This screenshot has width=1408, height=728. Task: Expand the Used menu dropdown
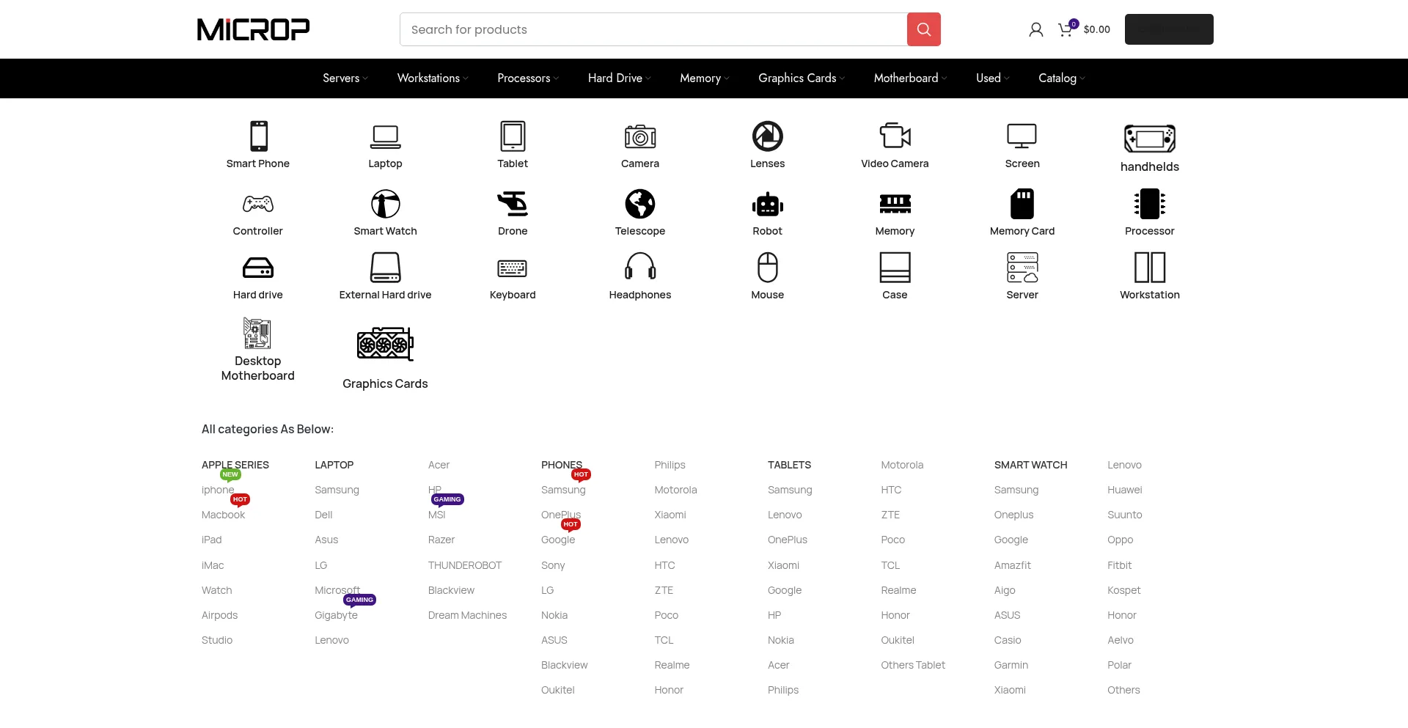point(992,78)
